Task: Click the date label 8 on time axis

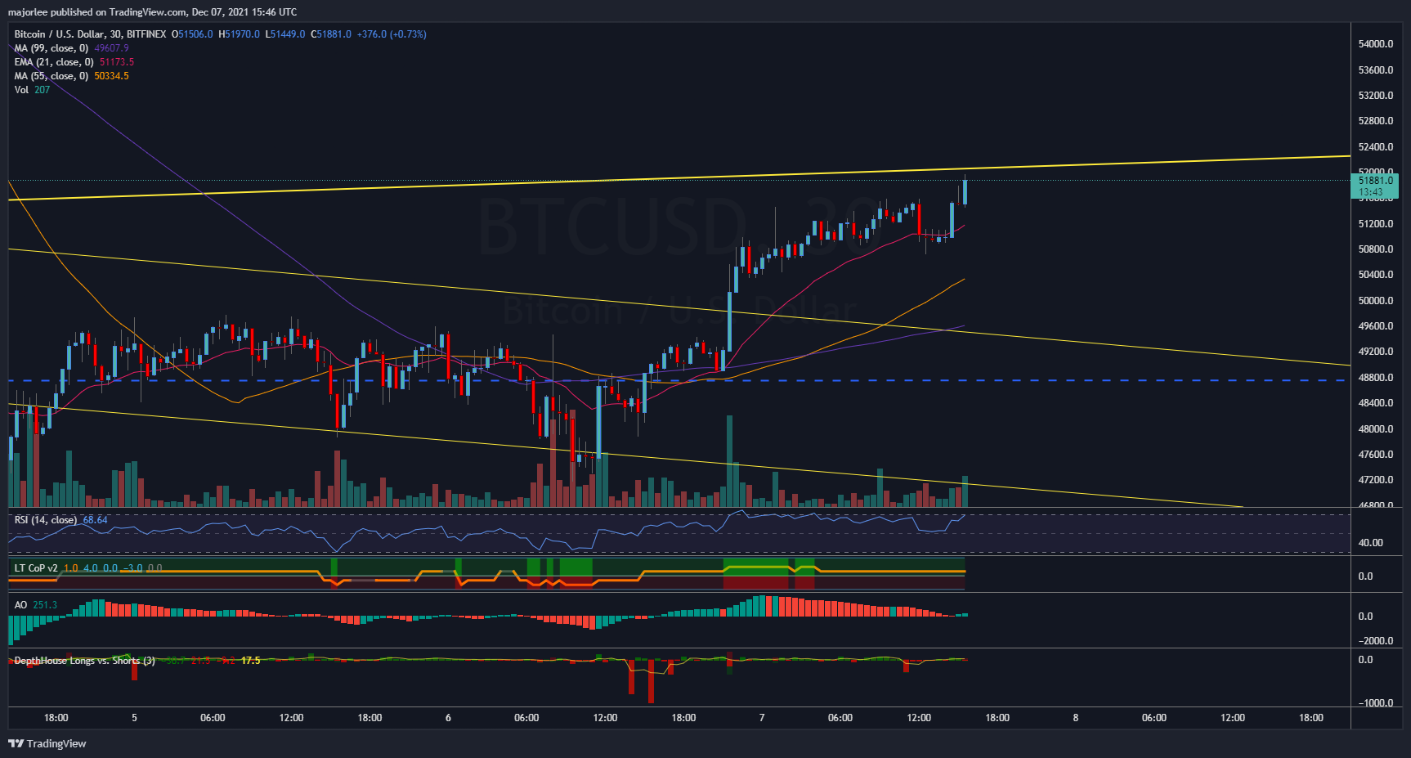Action: coord(1076,718)
